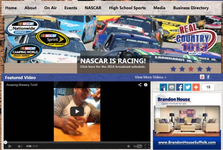The height and width of the screenshot is (150, 223).
Task: Toggle fullscreen on the video player
Action: coord(147,146)
